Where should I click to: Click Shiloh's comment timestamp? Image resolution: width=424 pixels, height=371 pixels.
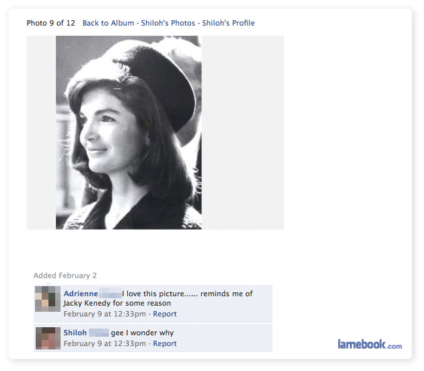104,343
